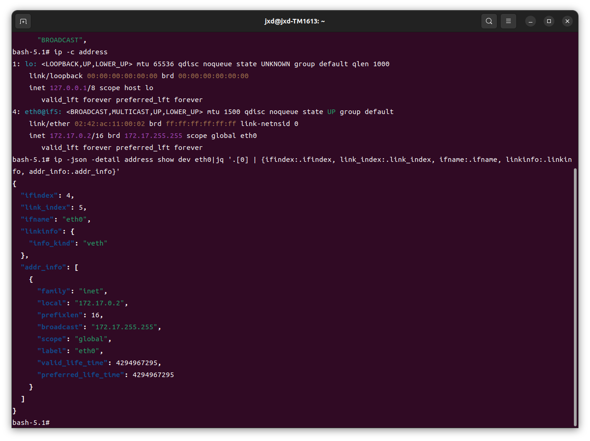Click the "ifname" JSON key
Viewport: 590px width, 441px height.
point(37,219)
